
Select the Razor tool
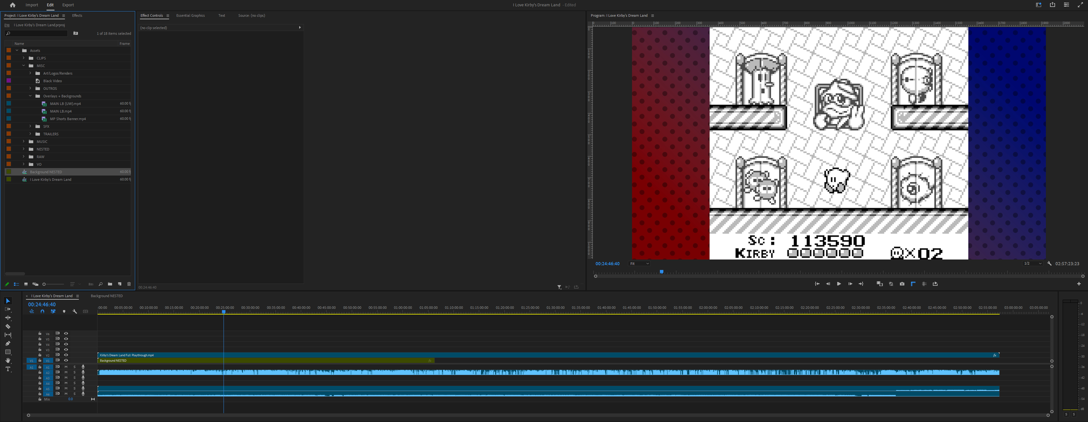pyautogui.click(x=8, y=326)
